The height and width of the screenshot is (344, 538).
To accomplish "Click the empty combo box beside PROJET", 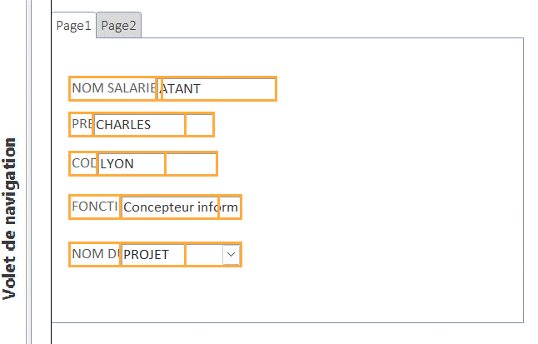I will (x=213, y=254).
